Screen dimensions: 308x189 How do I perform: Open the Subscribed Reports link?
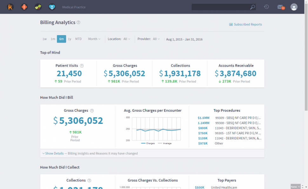pyautogui.click(x=245, y=24)
